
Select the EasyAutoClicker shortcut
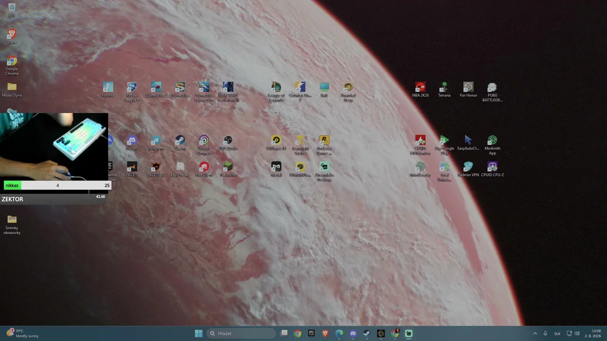[469, 143]
